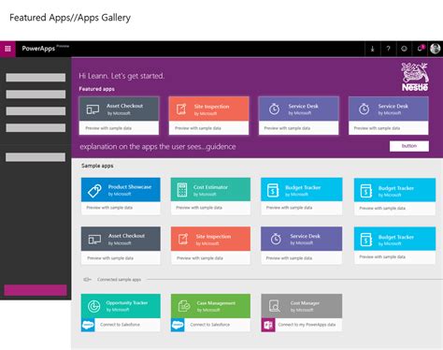Click the 'Sample apps' heading
The height and width of the screenshot is (350, 443).
(97, 166)
